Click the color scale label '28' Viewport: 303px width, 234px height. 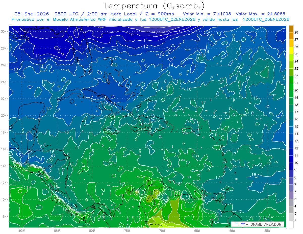click(296, 32)
